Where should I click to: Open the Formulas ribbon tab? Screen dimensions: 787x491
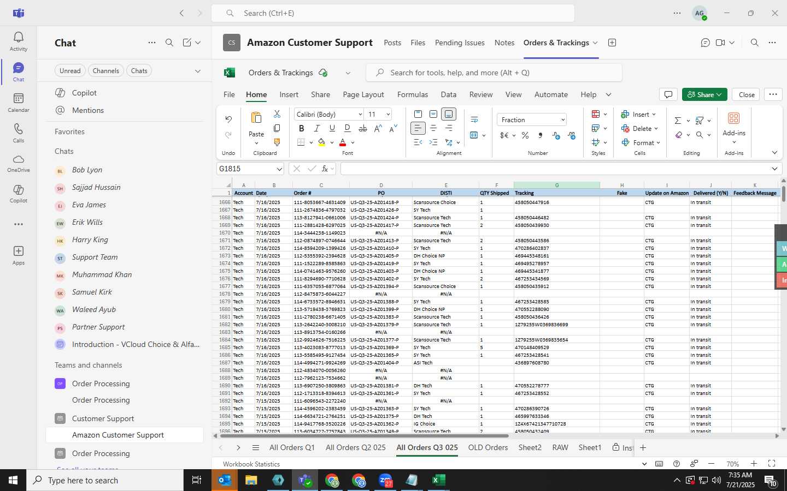pyautogui.click(x=413, y=94)
